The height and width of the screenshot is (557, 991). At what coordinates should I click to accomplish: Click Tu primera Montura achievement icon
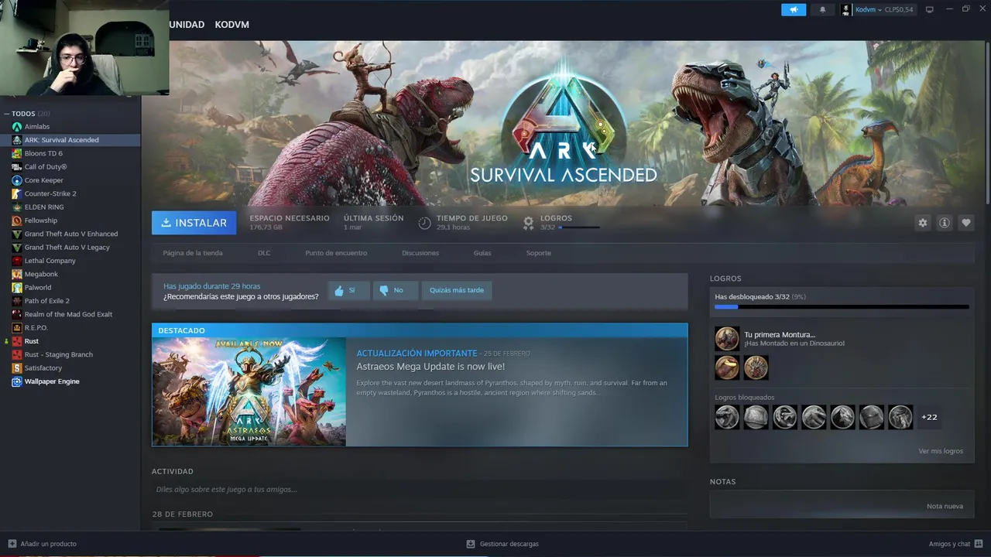(x=727, y=339)
